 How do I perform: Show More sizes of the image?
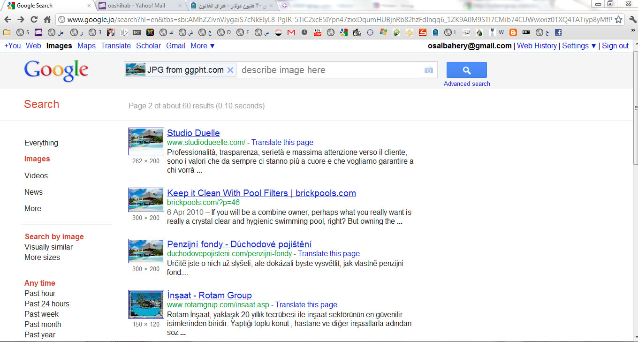click(x=42, y=257)
